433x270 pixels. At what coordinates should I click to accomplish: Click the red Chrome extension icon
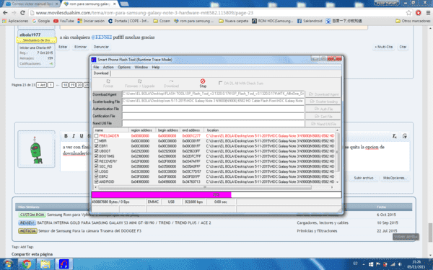(x=419, y=13)
